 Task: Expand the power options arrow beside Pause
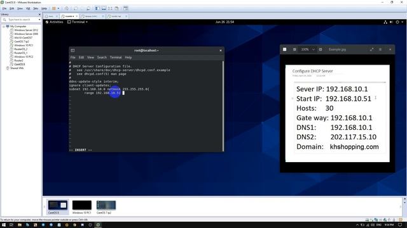(x=59, y=8)
